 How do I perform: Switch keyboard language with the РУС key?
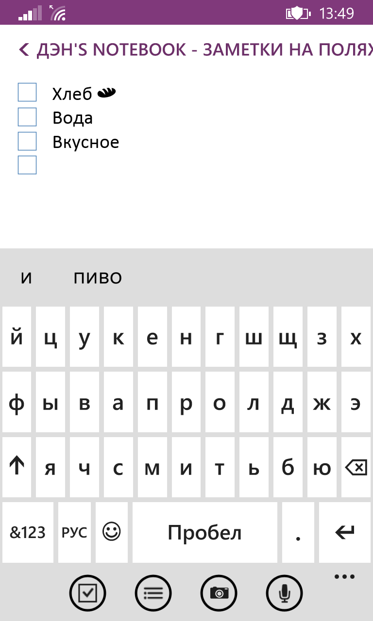[74, 532]
